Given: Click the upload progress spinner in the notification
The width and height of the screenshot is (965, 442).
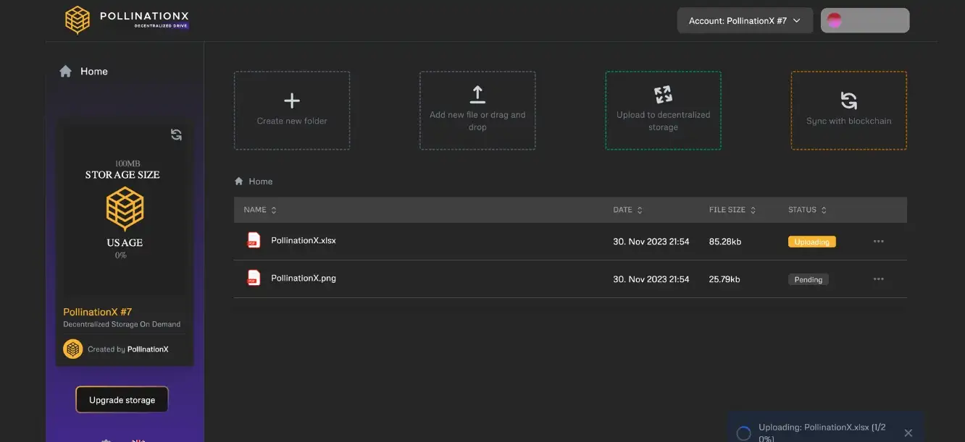Looking at the screenshot, I should (743, 433).
